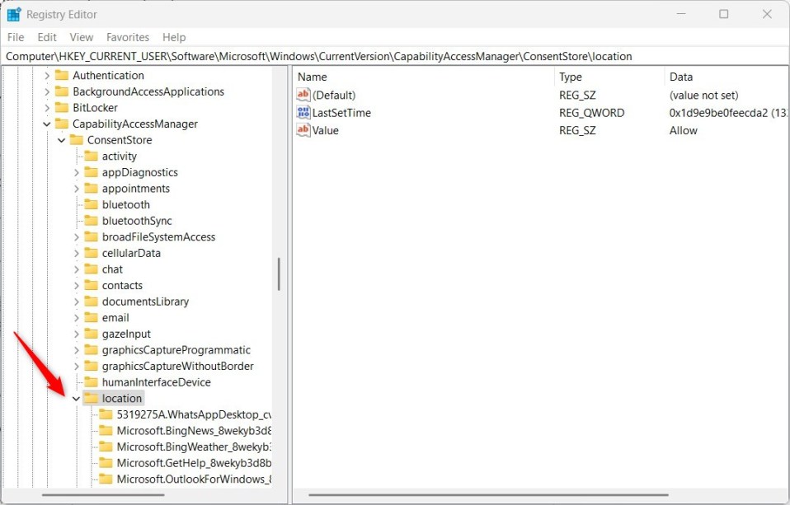Minimize the Registry Editor window
Image resolution: width=790 pixels, height=505 pixels.
tap(681, 14)
